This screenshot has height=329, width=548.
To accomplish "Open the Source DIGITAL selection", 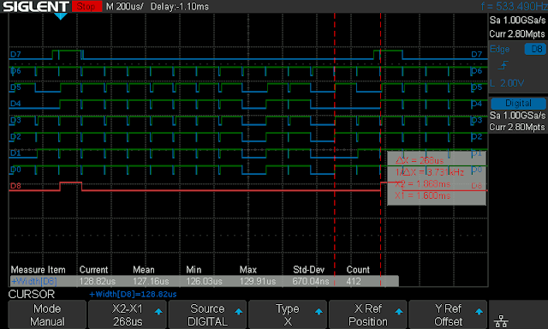I will [x=207, y=314].
